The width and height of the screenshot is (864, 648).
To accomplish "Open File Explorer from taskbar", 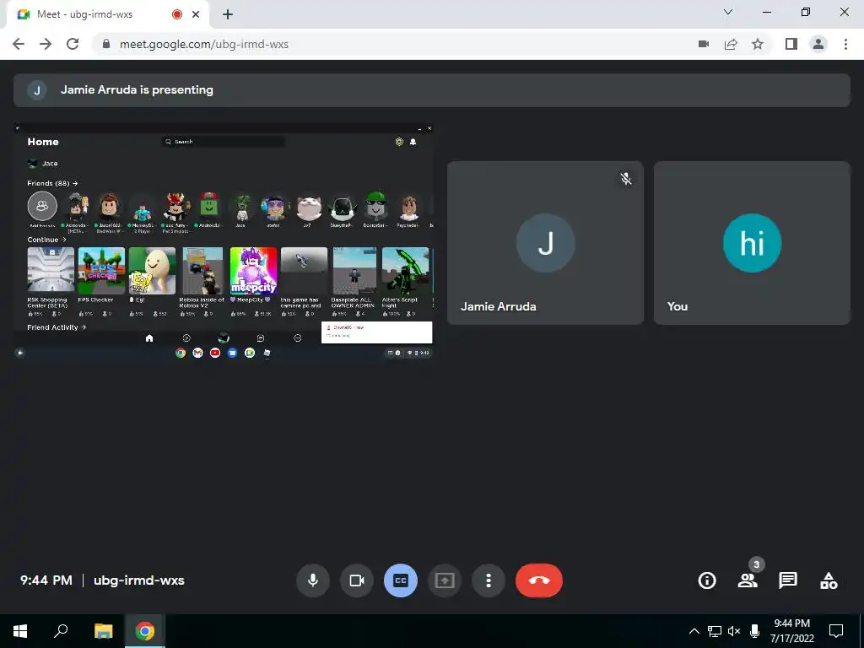I will [x=104, y=631].
